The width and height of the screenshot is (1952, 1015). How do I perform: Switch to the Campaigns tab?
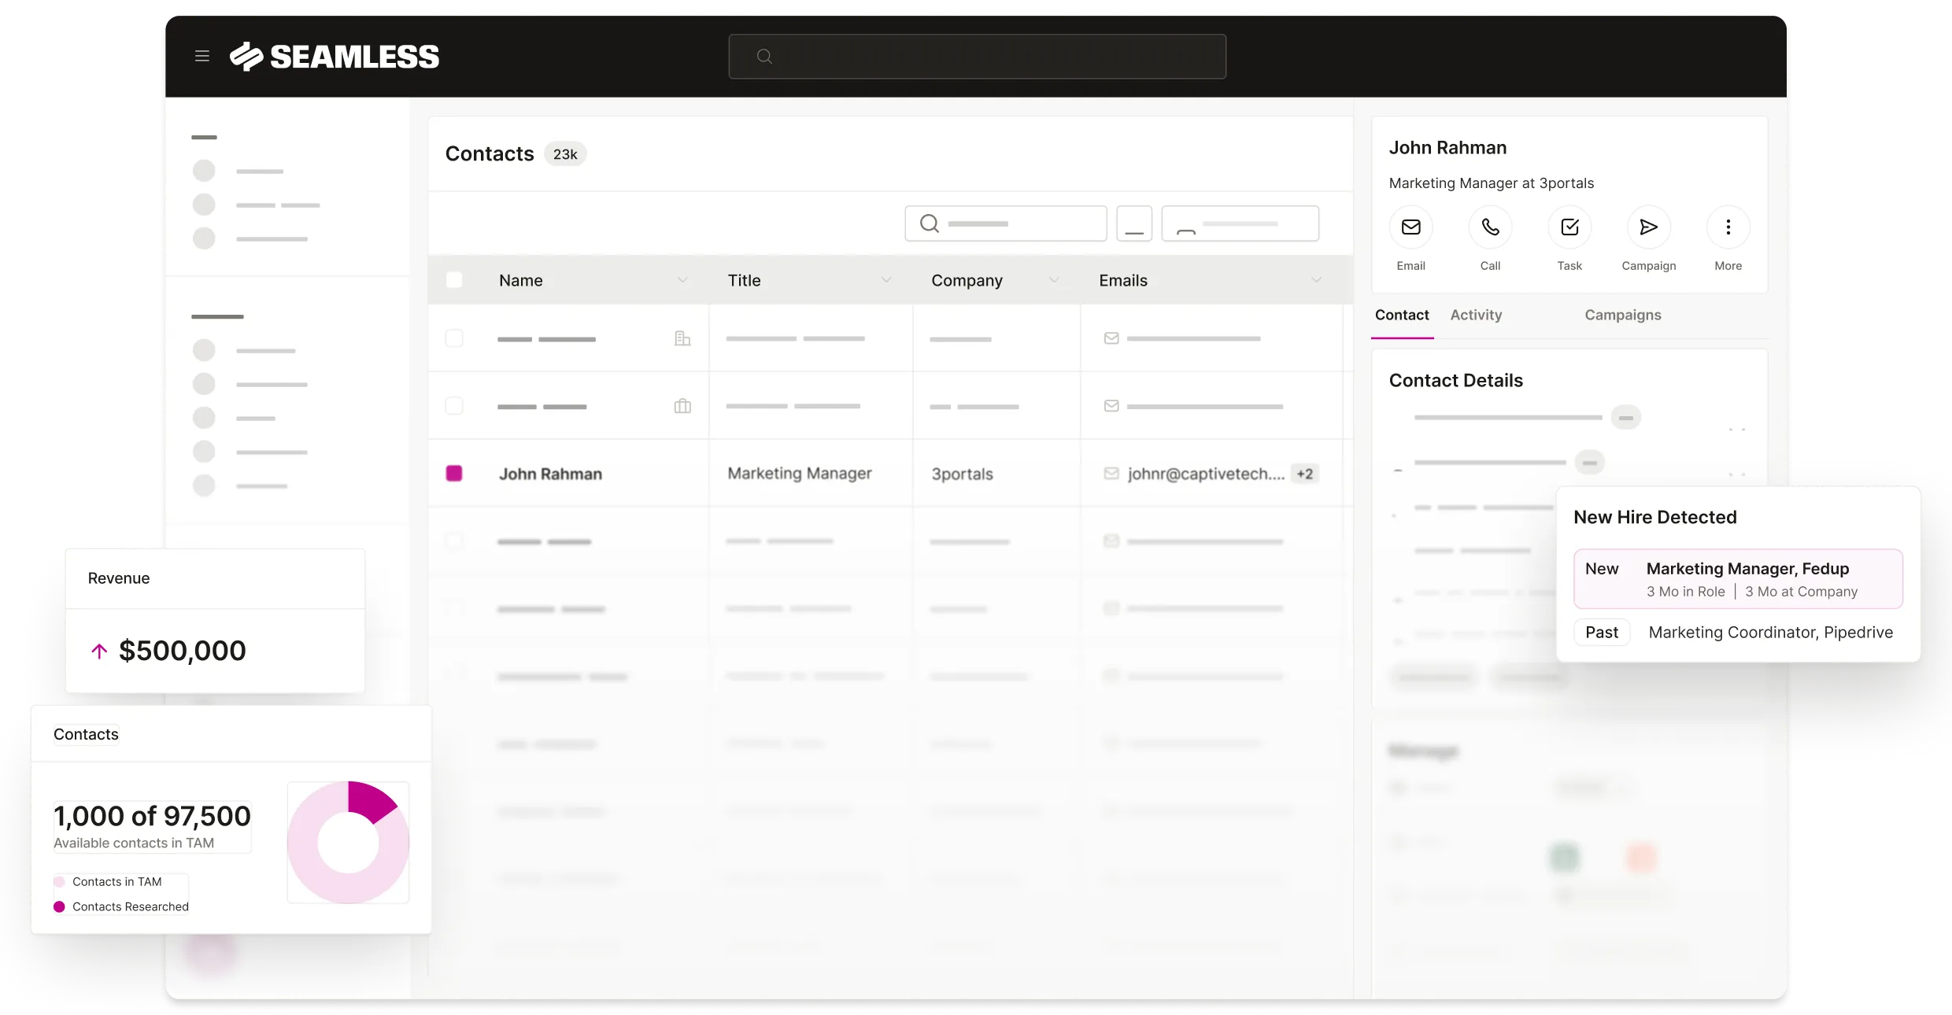pyautogui.click(x=1623, y=315)
